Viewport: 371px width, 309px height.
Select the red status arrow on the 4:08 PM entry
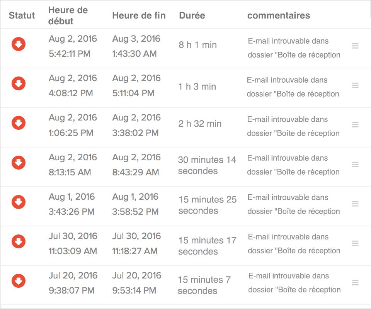click(19, 83)
